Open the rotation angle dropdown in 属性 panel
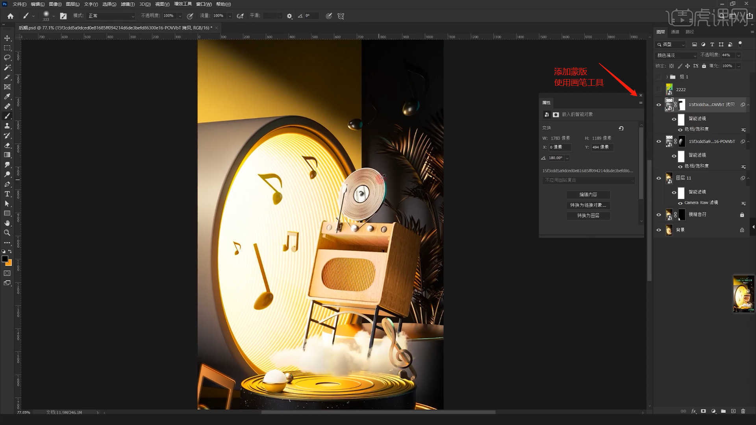The height and width of the screenshot is (425, 756). click(x=567, y=158)
